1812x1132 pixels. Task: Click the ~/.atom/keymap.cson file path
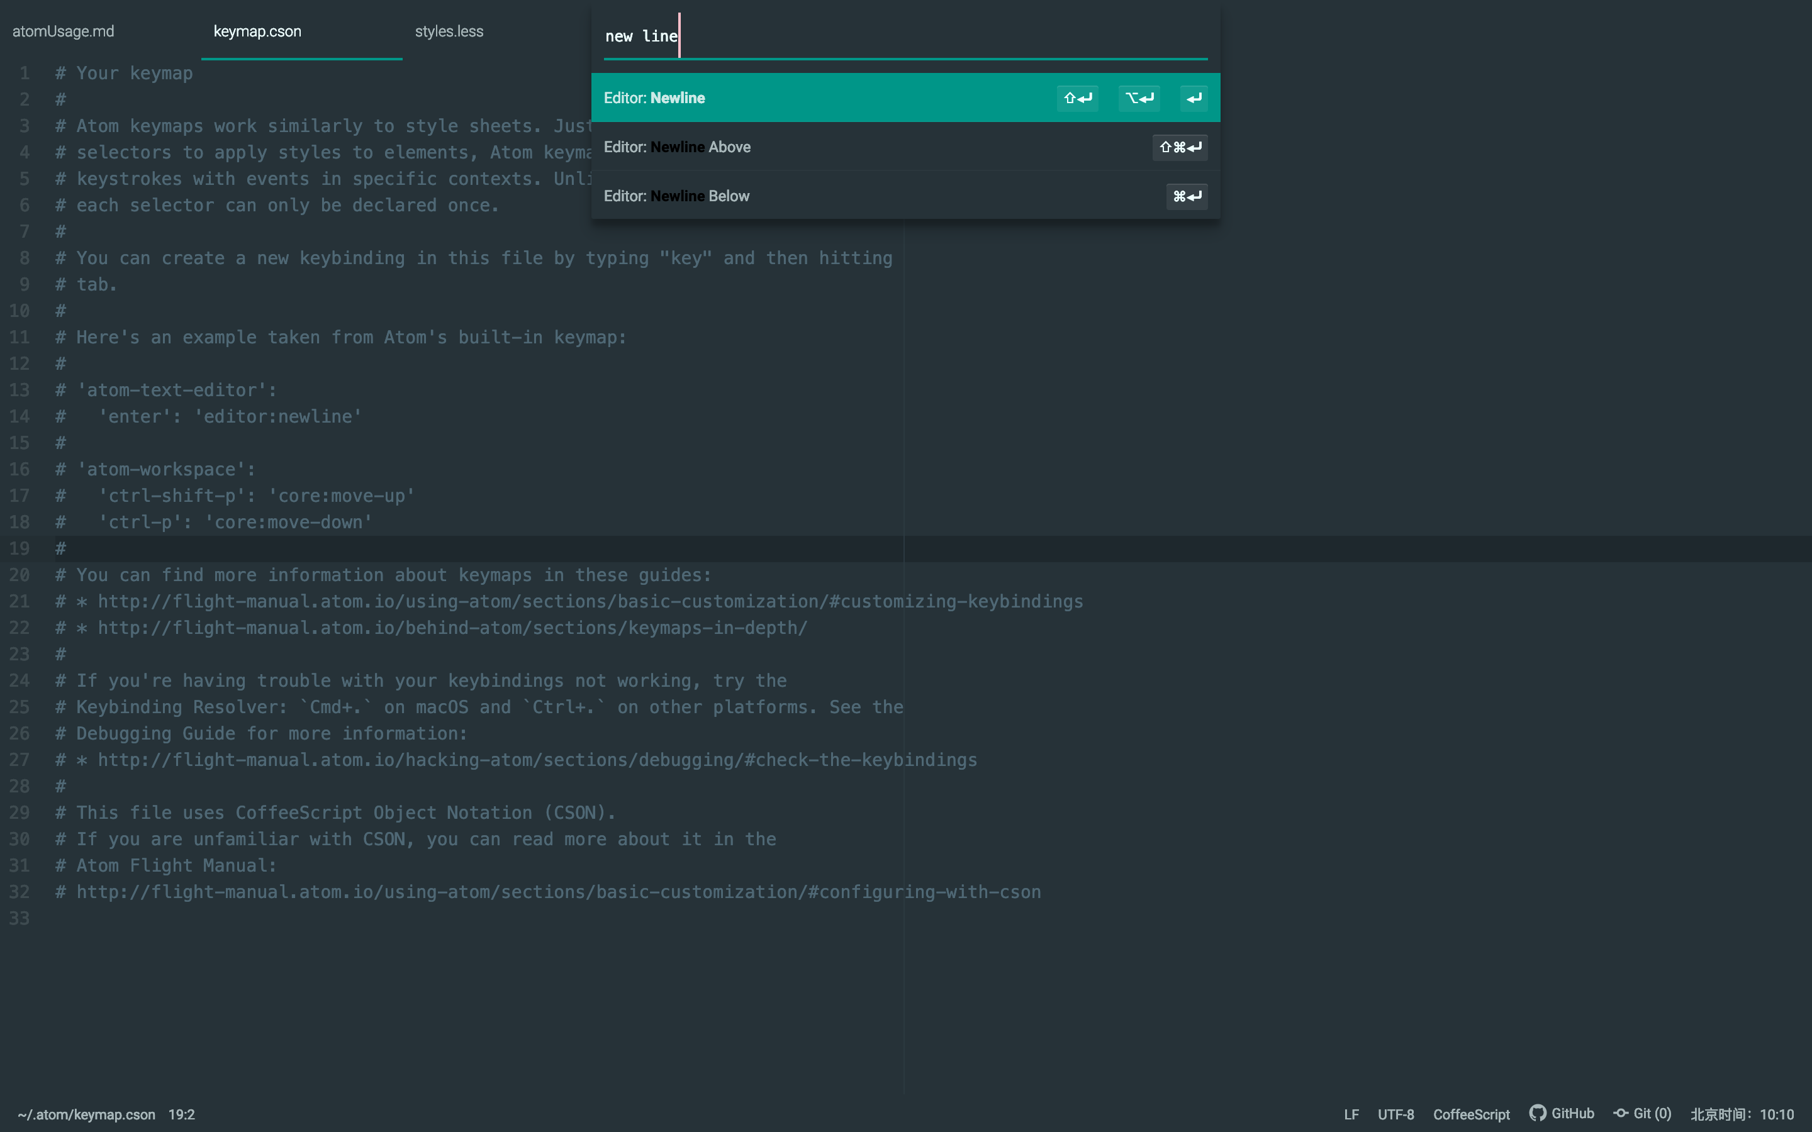pos(86,1114)
